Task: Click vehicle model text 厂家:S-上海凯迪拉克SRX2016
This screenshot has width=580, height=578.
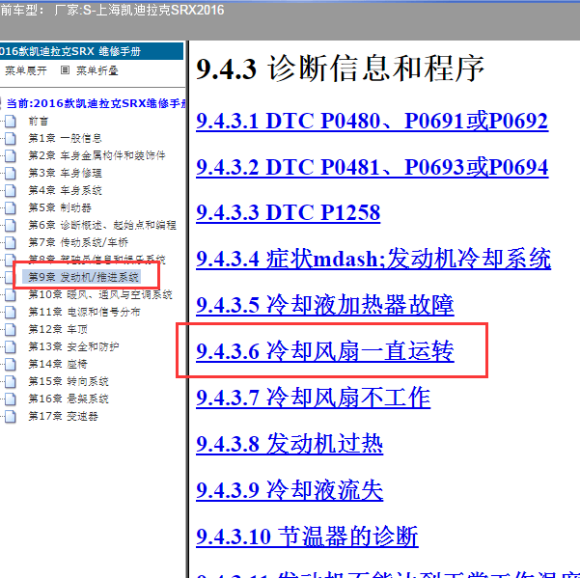Action: click(139, 10)
